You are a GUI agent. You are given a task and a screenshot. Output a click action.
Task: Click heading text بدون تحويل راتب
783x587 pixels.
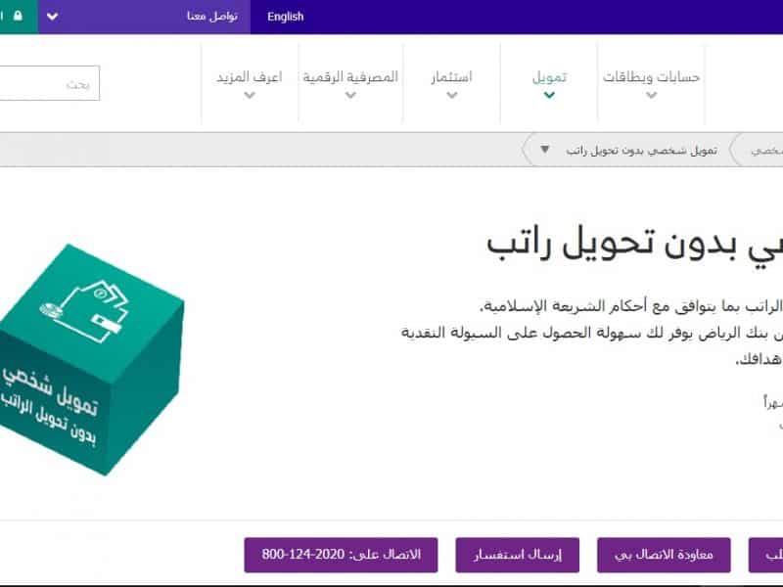coord(612,244)
